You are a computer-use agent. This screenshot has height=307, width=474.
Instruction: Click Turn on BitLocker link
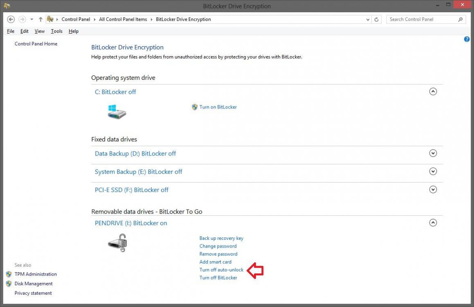[x=218, y=107]
